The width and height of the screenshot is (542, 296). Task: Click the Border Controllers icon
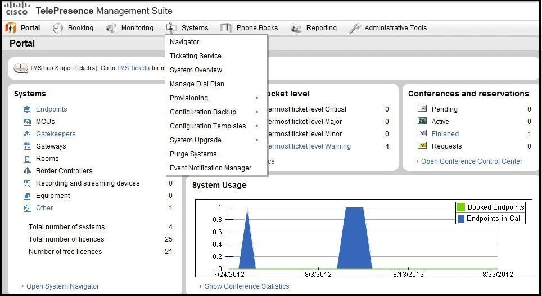[28, 171]
